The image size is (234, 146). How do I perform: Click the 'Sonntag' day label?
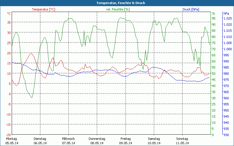pos(182,139)
